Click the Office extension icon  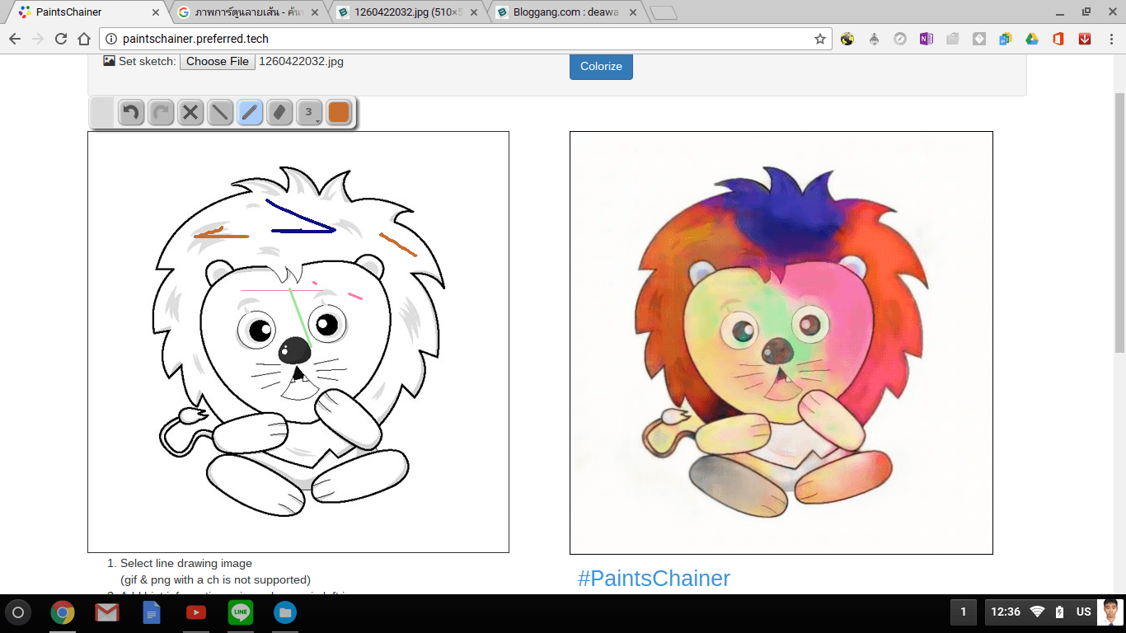pyautogui.click(x=1058, y=39)
